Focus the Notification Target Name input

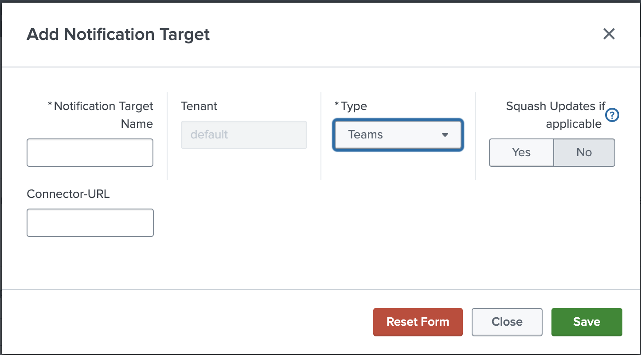coord(90,153)
